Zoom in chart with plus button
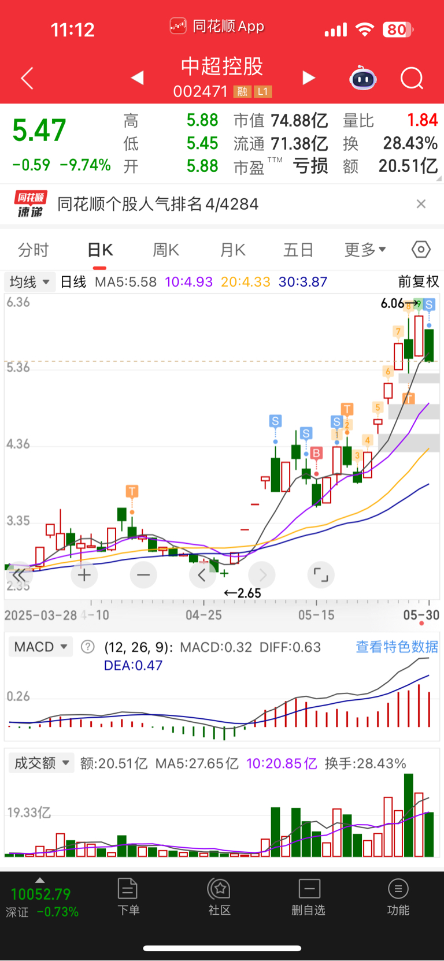 pos(84,575)
